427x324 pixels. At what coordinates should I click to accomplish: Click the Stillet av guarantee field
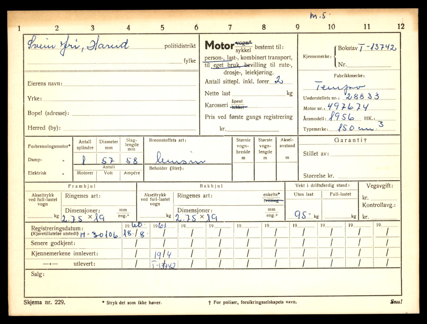pos(364,154)
